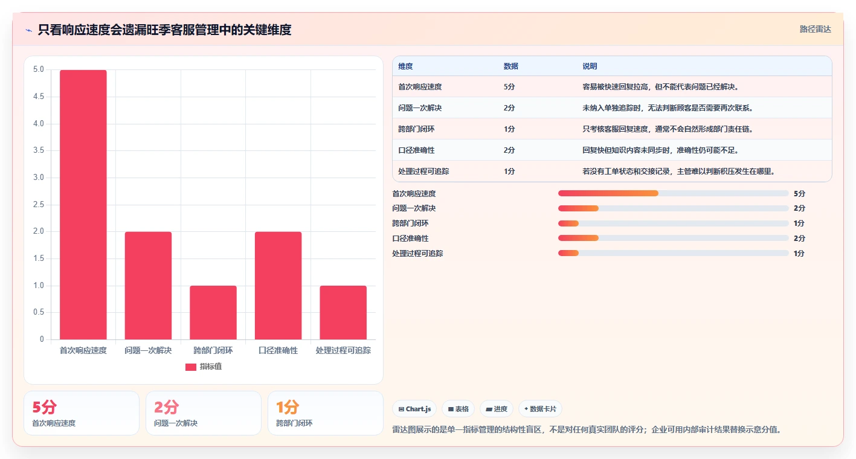Click progress list label 口径准确性
Screen dimensions: 856x459
[410, 239]
